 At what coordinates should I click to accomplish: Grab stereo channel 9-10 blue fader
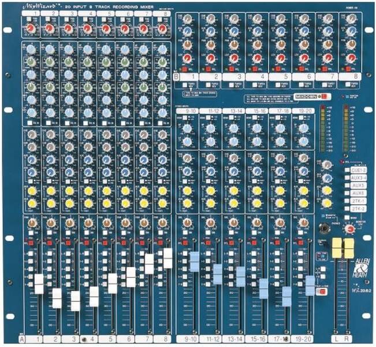pos(195,262)
